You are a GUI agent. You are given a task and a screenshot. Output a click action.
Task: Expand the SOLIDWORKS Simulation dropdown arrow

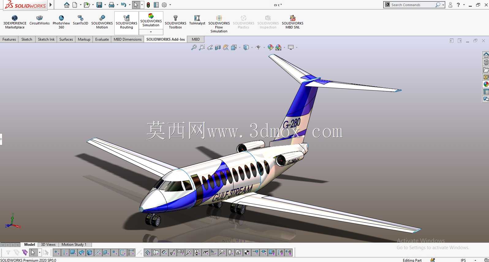coord(151,32)
